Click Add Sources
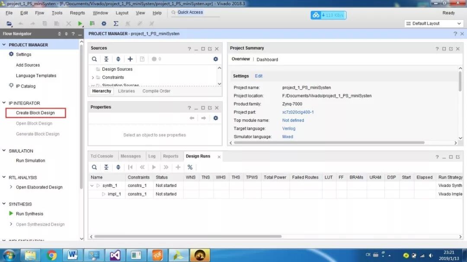467x262 pixels. pyautogui.click(x=28, y=65)
